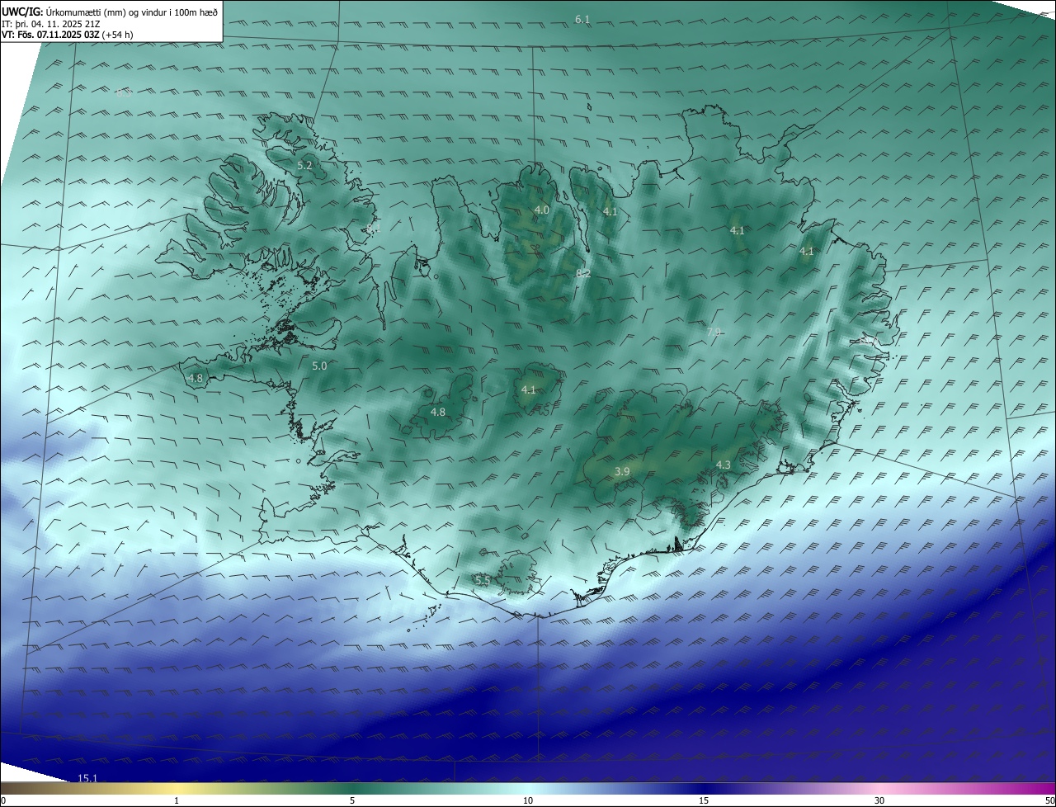Screen dimensions: 1056x807
Task: Click the title line 'UWC/IG: Úrkomumætti (mm) og vindur í 100m hæð'
Action: click(x=110, y=12)
